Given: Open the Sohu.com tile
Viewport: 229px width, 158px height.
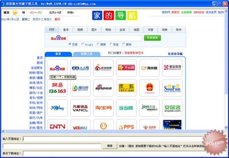Looking at the screenshot, I should [x=126, y=88].
